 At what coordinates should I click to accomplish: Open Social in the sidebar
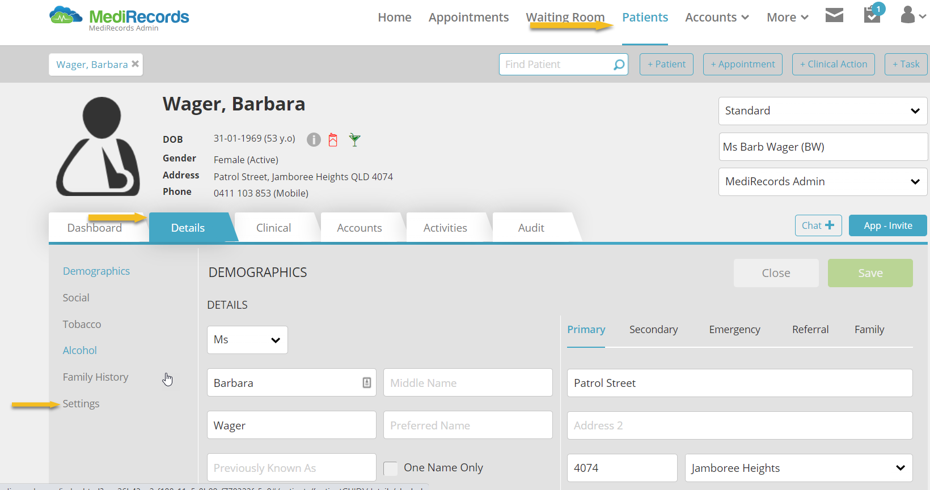tap(76, 298)
